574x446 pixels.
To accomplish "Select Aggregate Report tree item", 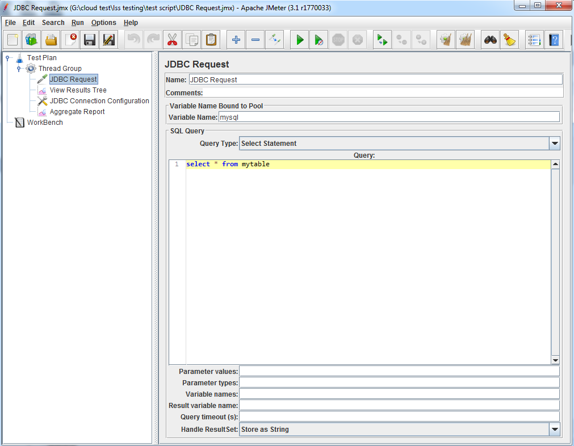I will coord(77,112).
